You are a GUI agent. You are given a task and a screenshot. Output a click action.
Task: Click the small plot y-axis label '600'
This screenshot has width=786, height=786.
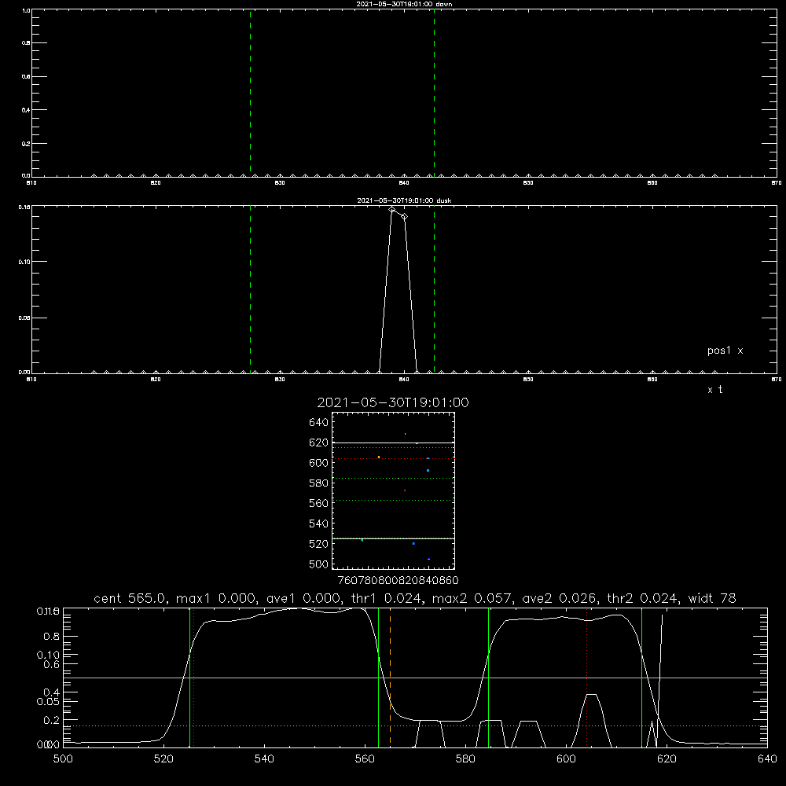pyautogui.click(x=319, y=463)
